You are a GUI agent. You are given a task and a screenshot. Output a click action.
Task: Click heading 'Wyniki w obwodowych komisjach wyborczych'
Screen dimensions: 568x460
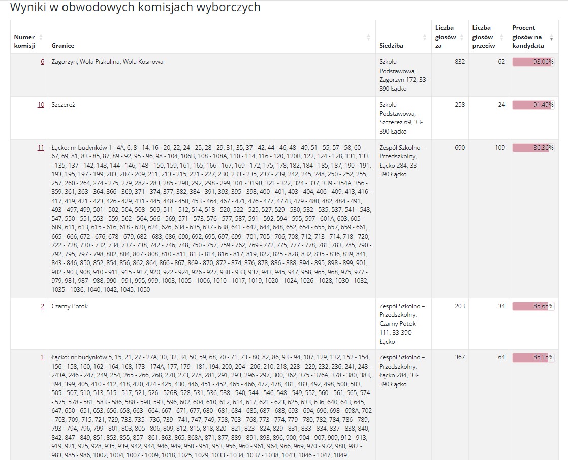[x=135, y=7]
